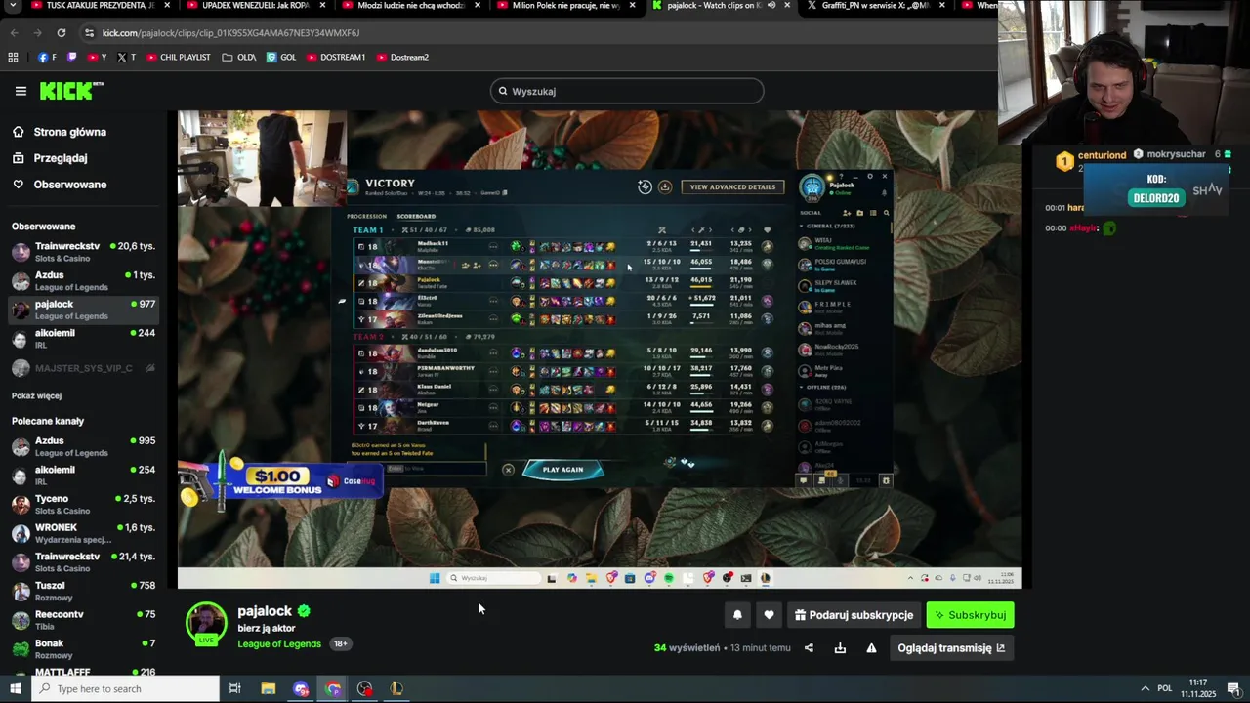
Task: Open League of Legends category link
Action: pyautogui.click(x=279, y=643)
